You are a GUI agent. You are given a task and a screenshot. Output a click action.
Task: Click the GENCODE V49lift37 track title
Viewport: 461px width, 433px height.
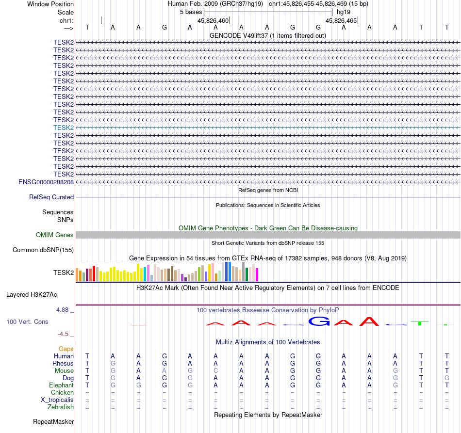267,35
